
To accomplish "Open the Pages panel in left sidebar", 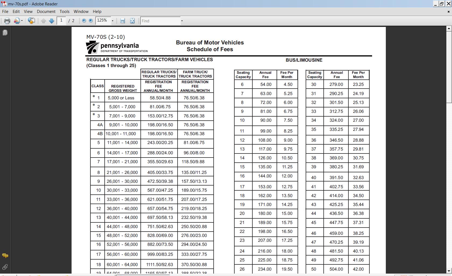I will tap(5, 33).
